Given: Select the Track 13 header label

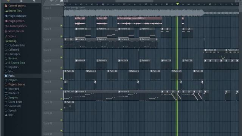Looking at the screenshot, I should [x=48, y=134].
